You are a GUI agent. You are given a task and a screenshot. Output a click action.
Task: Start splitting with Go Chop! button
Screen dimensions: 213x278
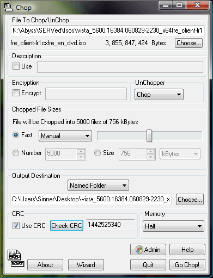click(x=187, y=265)
